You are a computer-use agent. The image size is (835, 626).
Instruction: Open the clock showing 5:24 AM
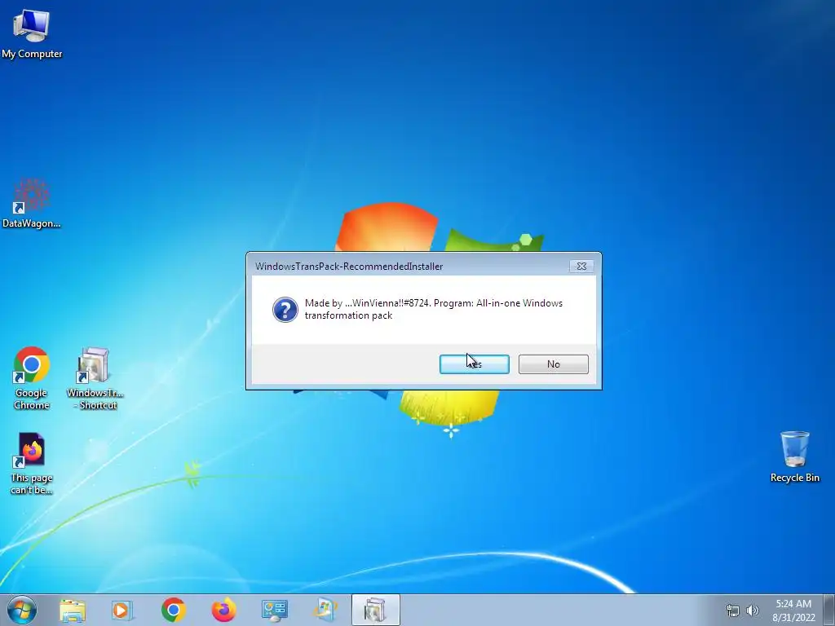point(793,611)
